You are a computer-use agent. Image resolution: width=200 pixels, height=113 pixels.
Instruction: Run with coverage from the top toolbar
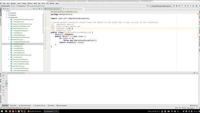click(179, 6)
